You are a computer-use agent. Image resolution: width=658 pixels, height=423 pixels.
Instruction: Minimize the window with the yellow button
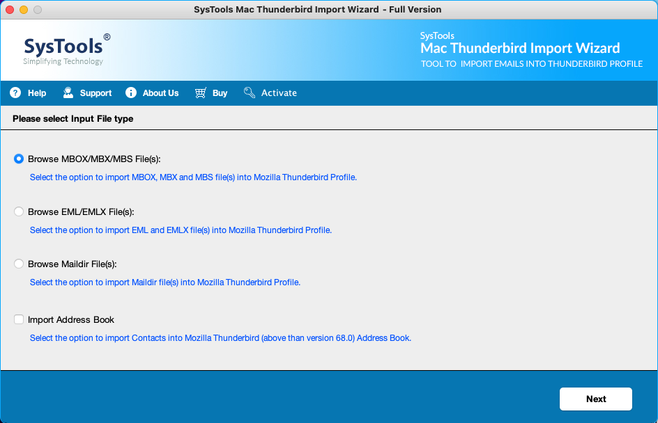tap(24, 9)
